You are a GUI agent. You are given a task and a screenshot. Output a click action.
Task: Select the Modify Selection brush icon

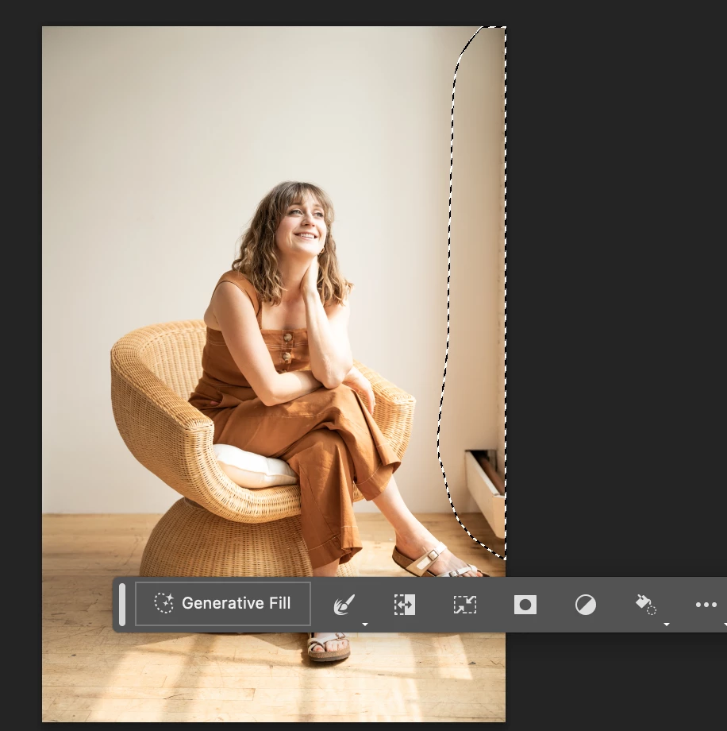coord(344,605)
